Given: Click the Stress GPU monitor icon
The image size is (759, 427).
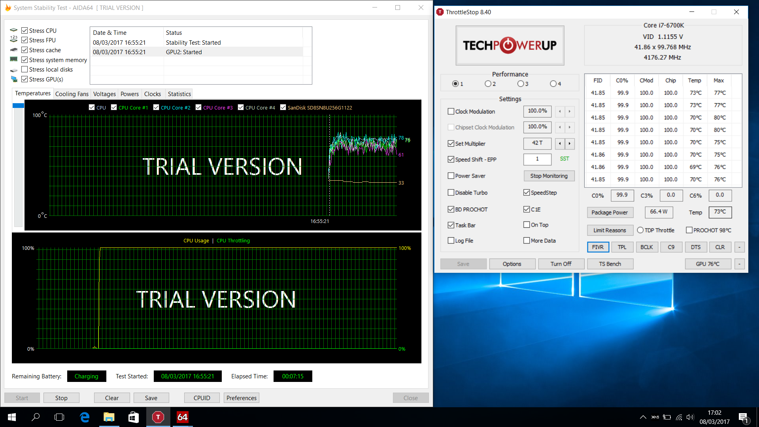Looking at the screenshot, I should click(14, 79).
